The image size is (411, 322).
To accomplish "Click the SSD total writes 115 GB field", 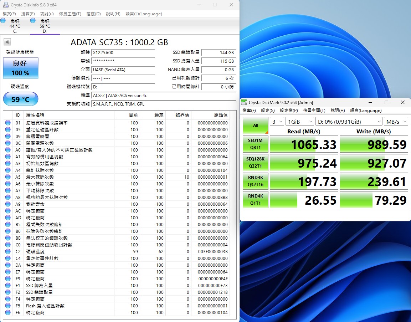I will 219,61.
